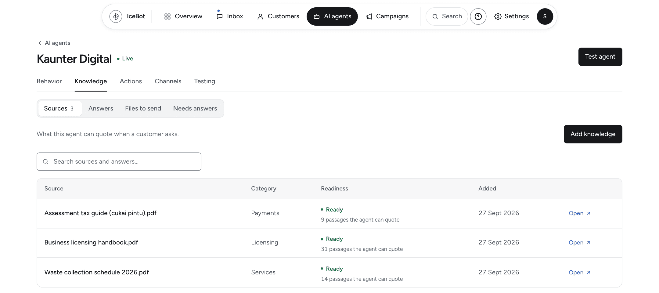Viewport: 659px width, 293px height.
Task: Show the Needs answers sub-tab
Action: pyautogui.click(x=195, y=108)
